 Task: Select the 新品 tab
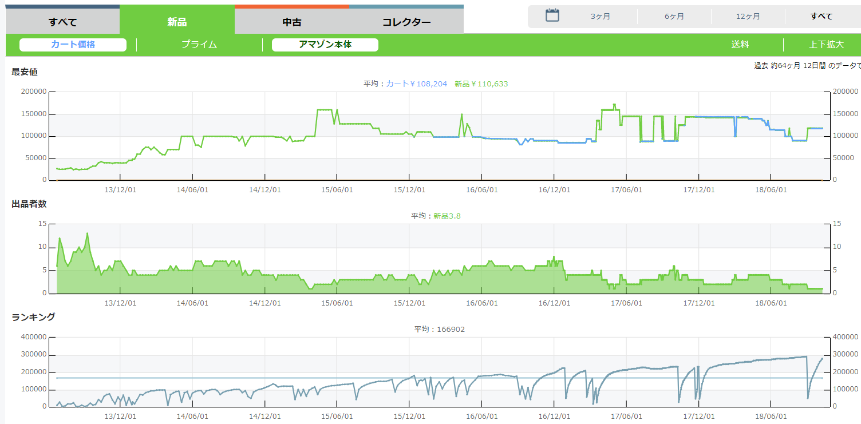pyautogui.click(x=177, y=22)
